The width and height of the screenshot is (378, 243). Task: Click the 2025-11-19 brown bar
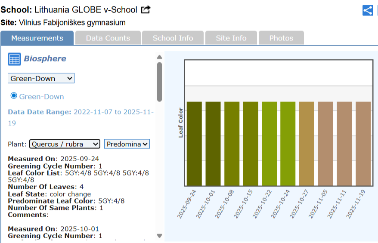363,144
